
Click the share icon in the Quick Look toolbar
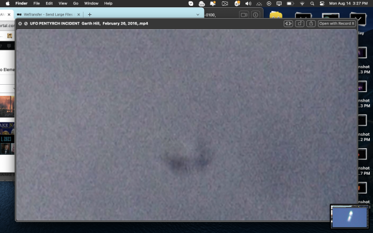[311, 23]
